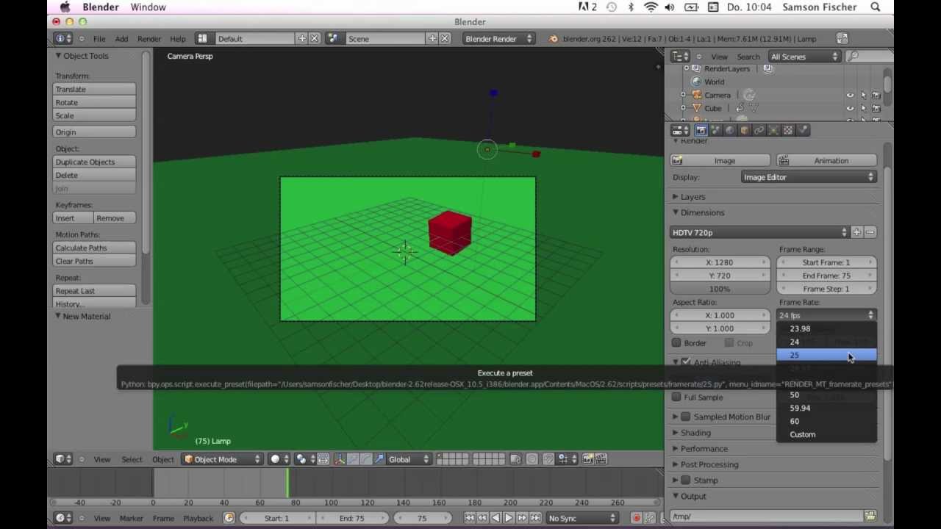Click the resolution percentage 100% slider
The image size is (941, 529).
click(x=720, y=289)
